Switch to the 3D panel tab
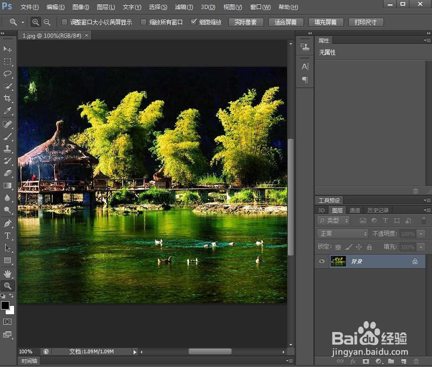The height and width of the screenshot is (367, 432). 321,210
